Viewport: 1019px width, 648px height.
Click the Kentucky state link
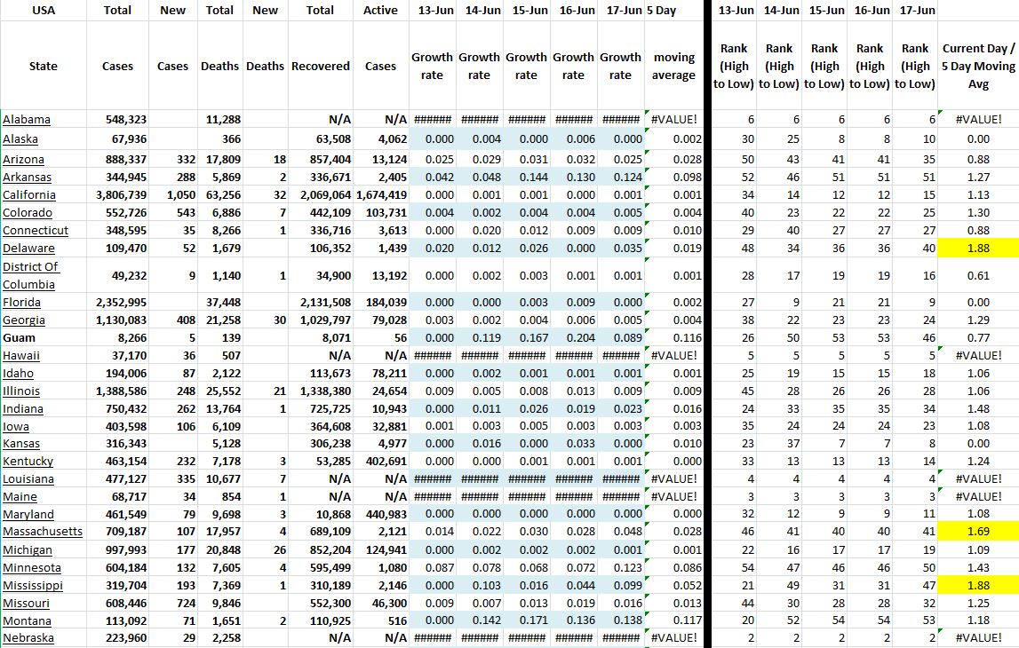(x=28, y=462)
